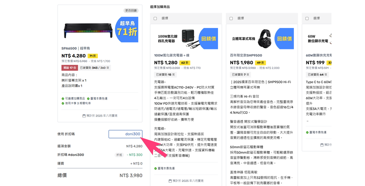Click the 已被贊助 64 次 label
Image resolution: width=365 pixels, height=186 pixels.
[x=318, y=75]
